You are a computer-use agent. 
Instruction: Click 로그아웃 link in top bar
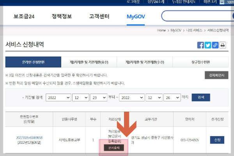[133, 2]
